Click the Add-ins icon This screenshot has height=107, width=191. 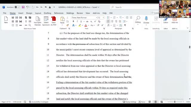tap(175, 19)
